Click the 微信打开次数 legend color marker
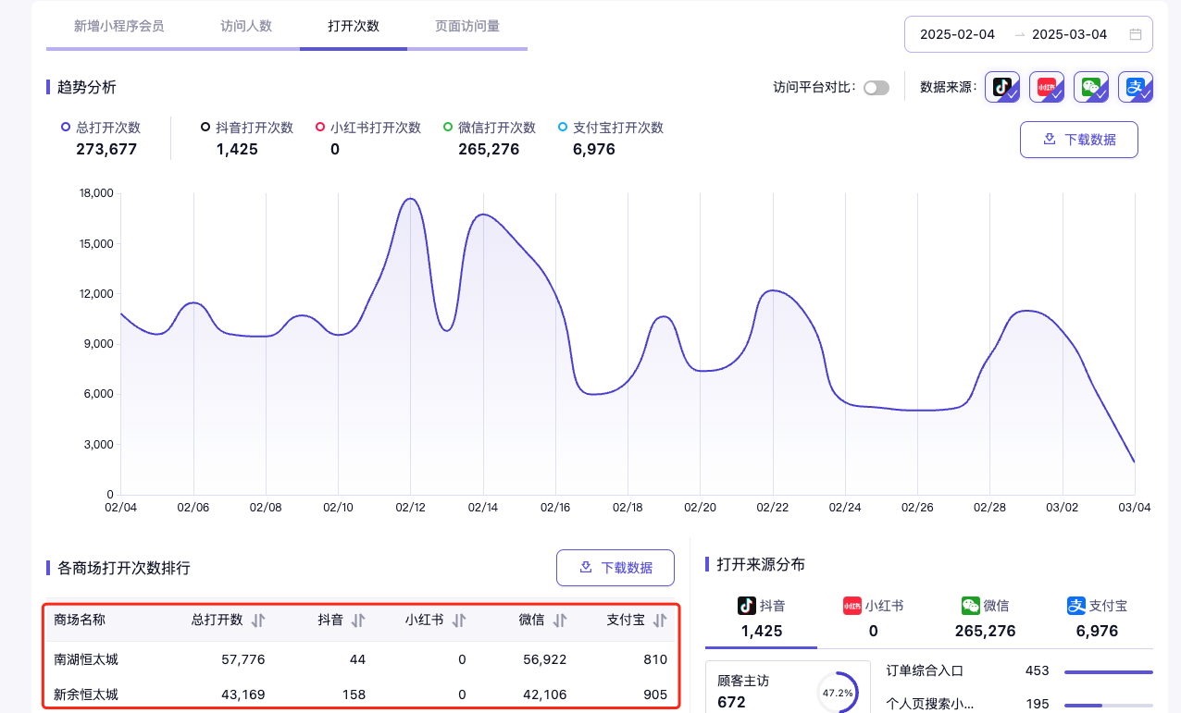The image size is (1181, 713). (448, 128)
